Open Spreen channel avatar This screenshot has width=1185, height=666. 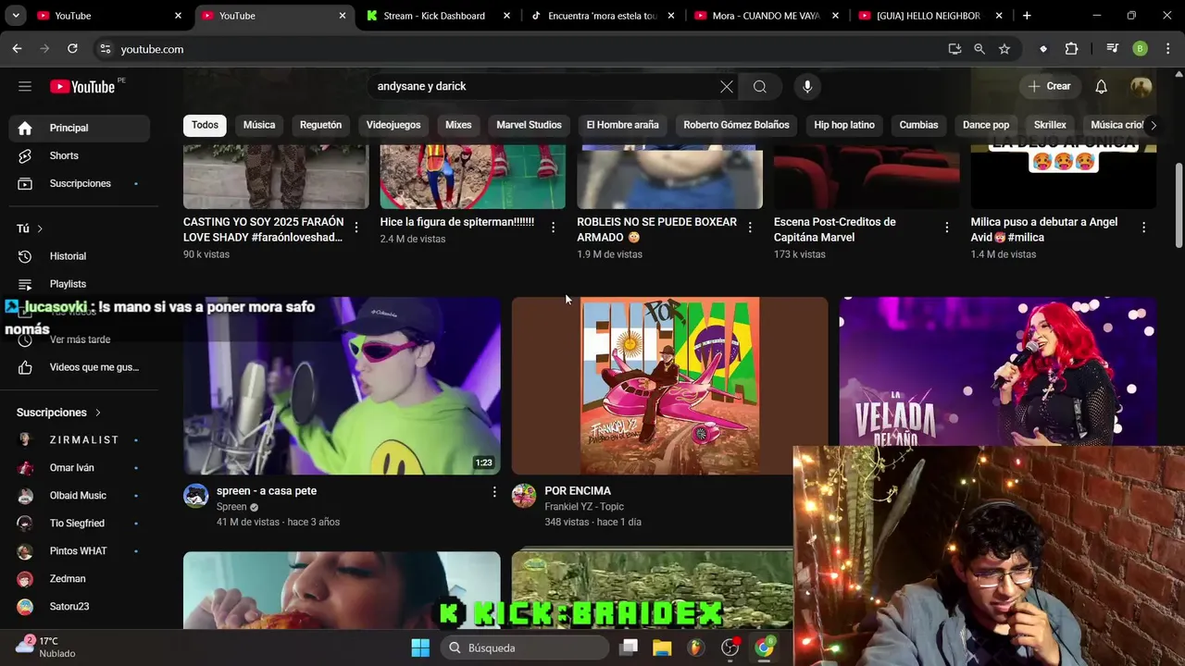point(195,496)
